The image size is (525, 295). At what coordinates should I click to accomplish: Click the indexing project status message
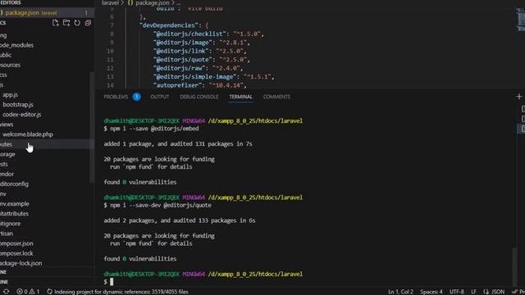tap(117, 292)
